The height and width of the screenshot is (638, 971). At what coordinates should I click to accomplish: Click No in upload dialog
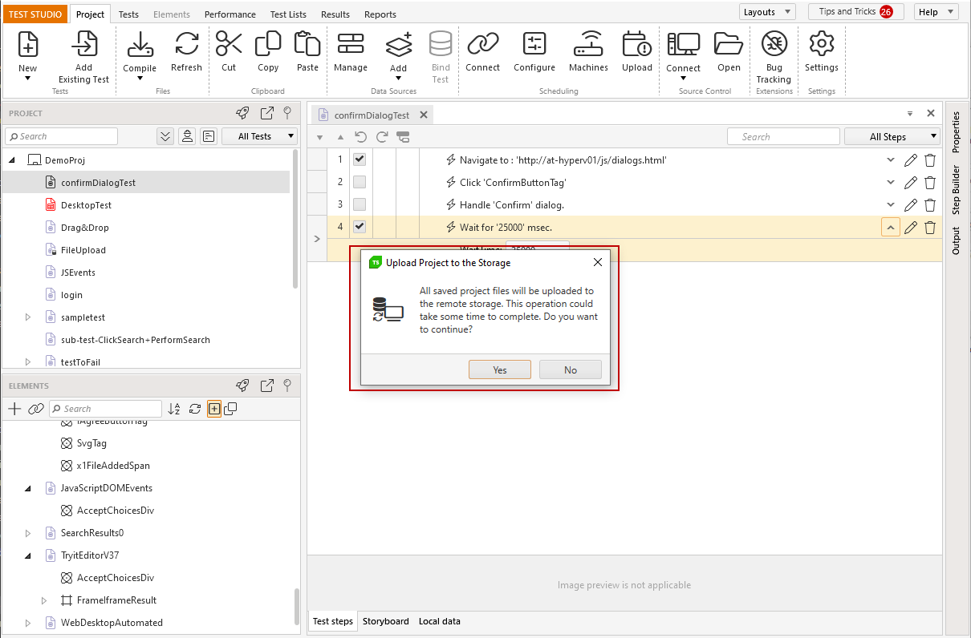point(571,369)
